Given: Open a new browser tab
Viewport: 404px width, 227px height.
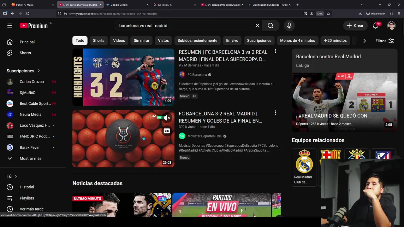Looking at the screenshot, I should (x=298, y=5).
